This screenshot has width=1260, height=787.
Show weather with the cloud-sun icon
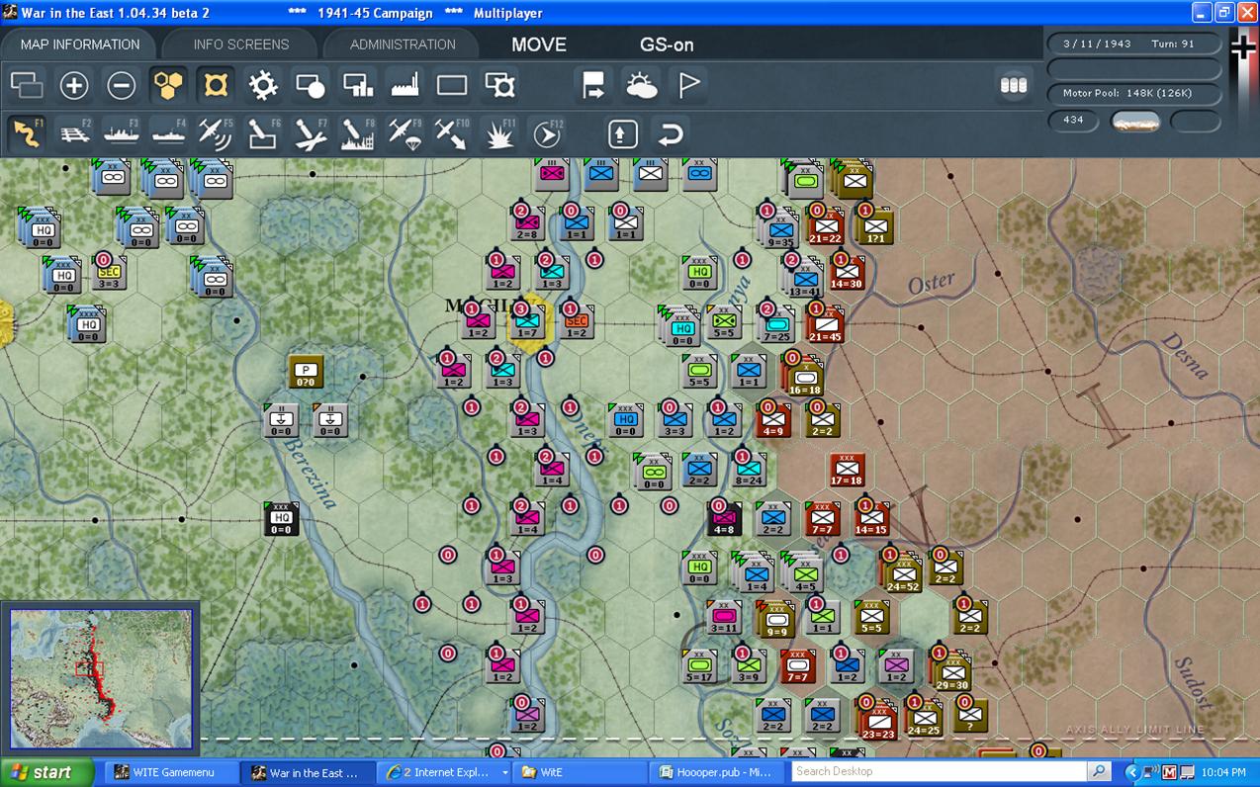click(642, 86)
